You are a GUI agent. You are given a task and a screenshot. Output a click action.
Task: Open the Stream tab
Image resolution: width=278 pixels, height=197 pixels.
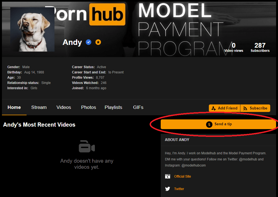(39, 107)
